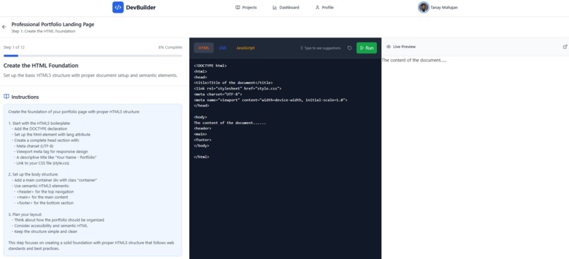Click the 'Link to your CSS file' instruction
Image resolution: width=569 pixels, height=259 pixels.
[43, 163]
